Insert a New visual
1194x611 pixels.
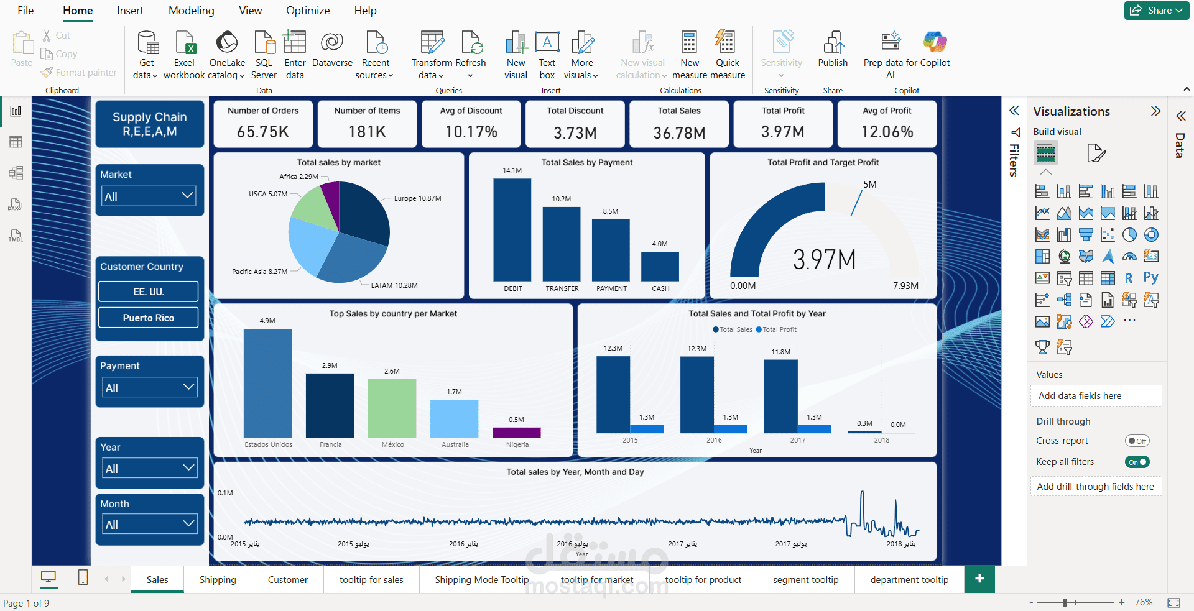pyautogui.click(x=516, y=55)
